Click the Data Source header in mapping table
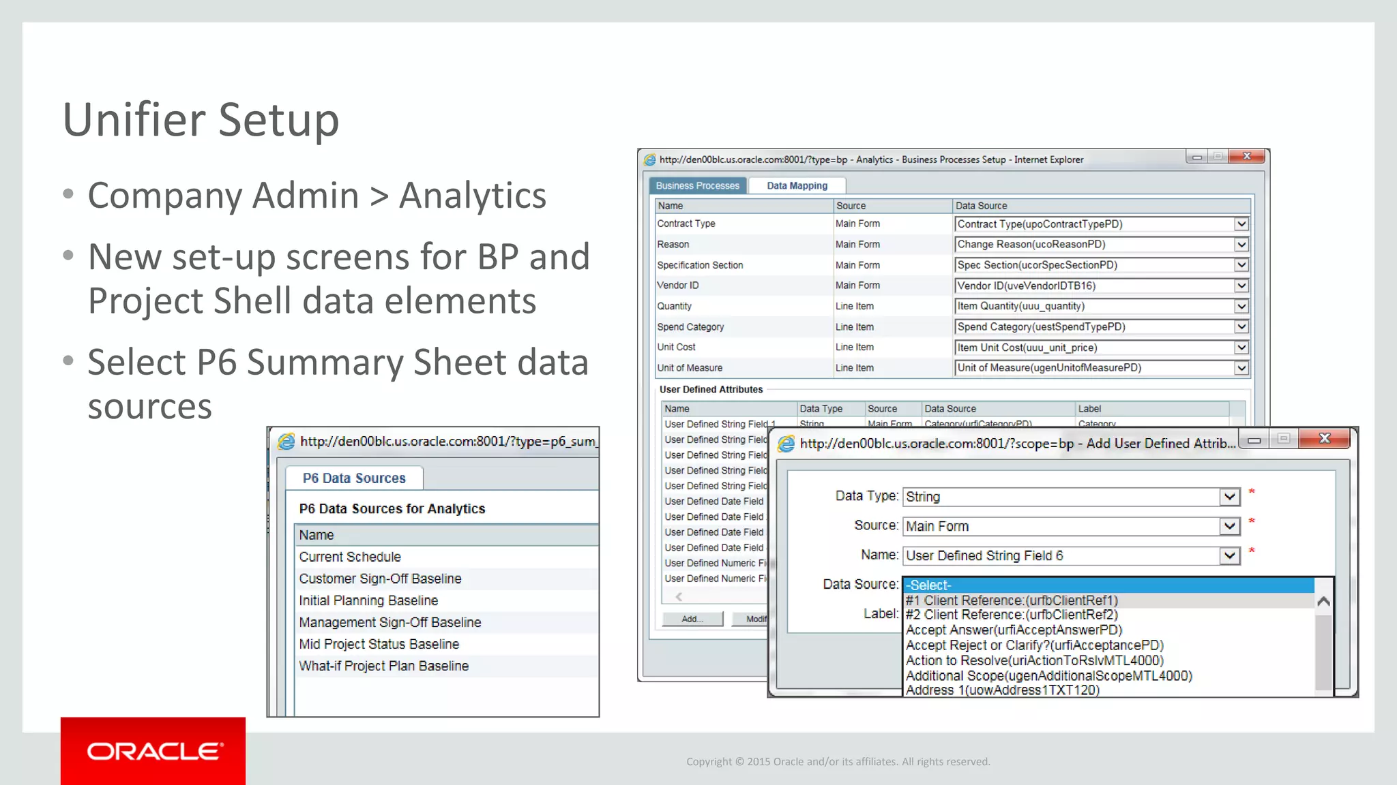Viewport: 1397px width, 785px height. 1102,206
